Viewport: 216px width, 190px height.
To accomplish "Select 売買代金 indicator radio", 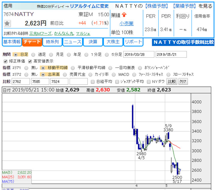I will pyautogui.click(x=65, y=75).
